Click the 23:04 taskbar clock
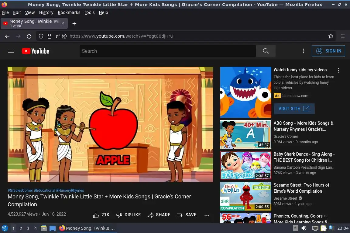The height and width of the screenshot is (233, 350). [x=343, y=228]
